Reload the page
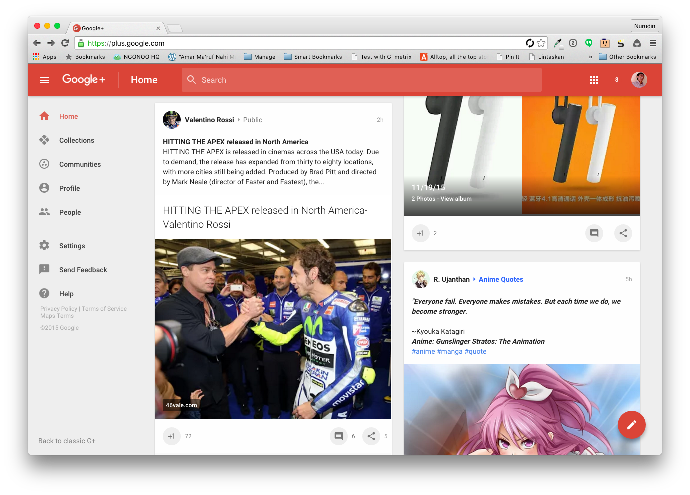The image size is (690, 495). tap(65, 43)
